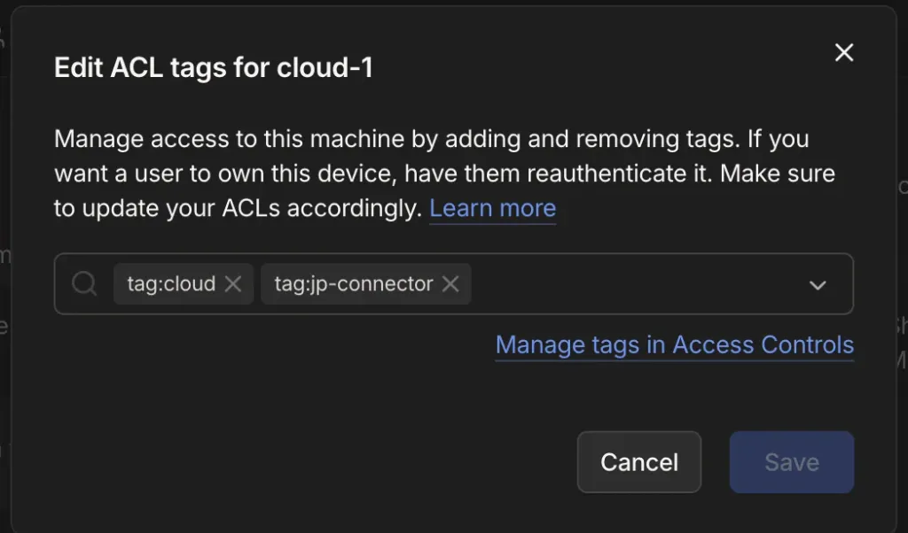Screen dimensions: 908x533
Task: Show available tags via down arrow
Action: (x=817, y=285)
